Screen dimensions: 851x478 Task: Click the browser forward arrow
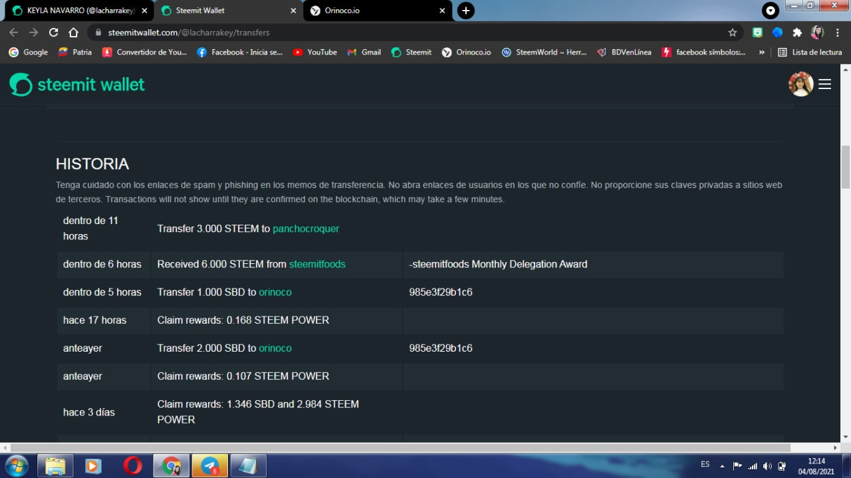point(33,33)
